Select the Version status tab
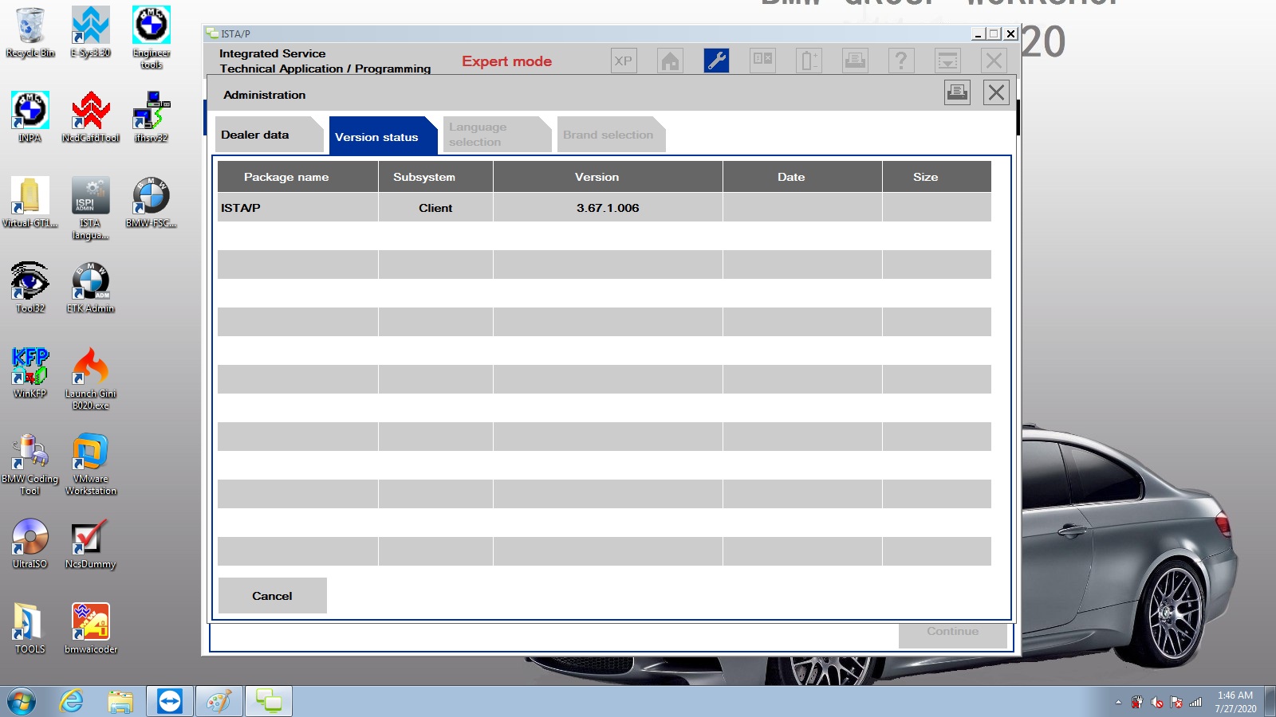This screenshot has width=1276, height=717. 383,136
